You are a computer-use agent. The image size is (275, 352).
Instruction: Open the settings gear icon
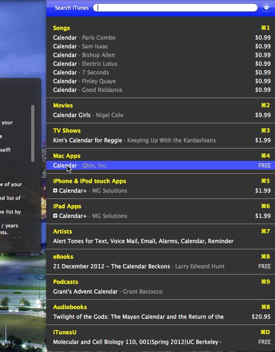coord(266,8)
